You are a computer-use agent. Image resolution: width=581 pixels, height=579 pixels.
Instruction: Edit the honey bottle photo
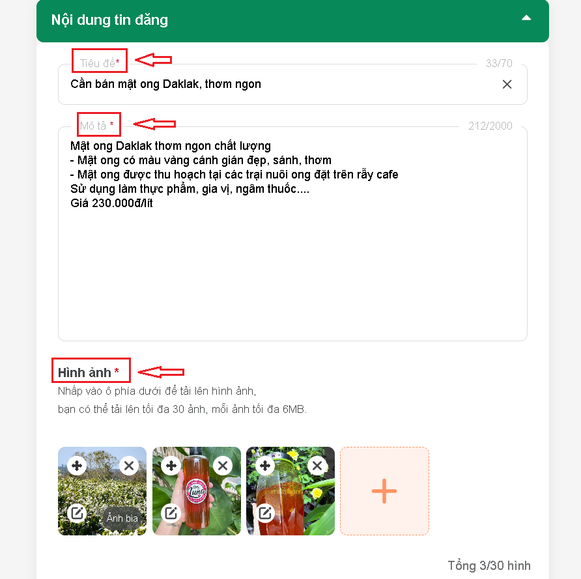[x=171, y=513]
